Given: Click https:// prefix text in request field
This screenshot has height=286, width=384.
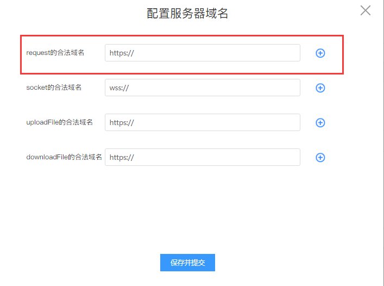Looking at the screenshot, I should 122,53.
